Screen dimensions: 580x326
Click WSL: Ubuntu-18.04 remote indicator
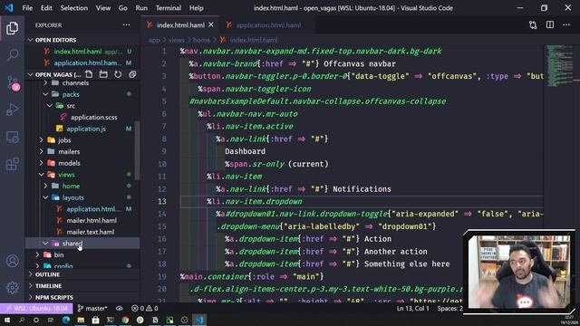[x=36, y=308]
